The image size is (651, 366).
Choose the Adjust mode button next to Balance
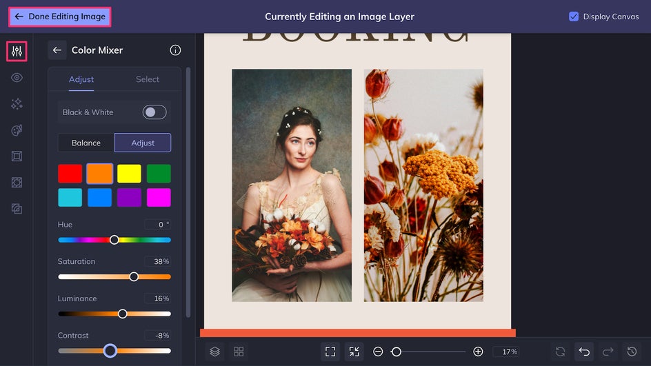pos(143,143)
